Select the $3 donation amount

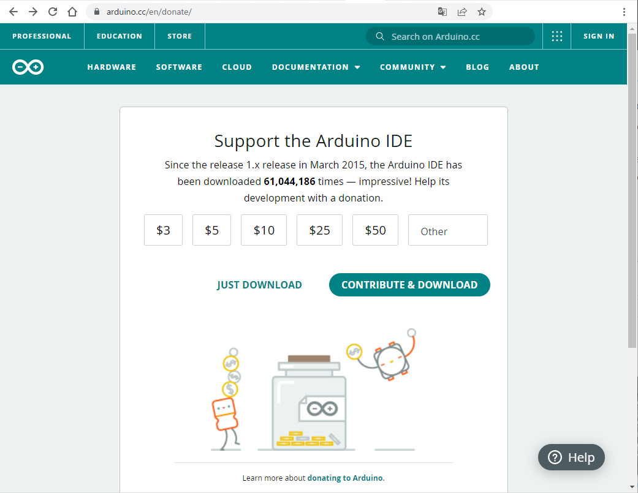pyautogui.click(x=163, y=230)
